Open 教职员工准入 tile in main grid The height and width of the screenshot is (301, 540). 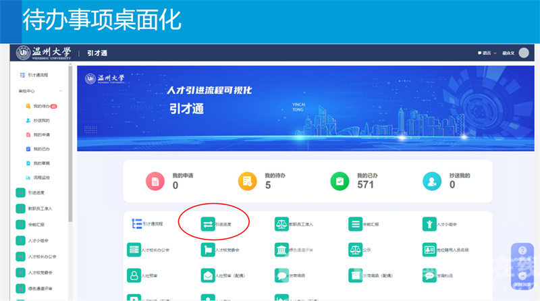(x=294, y=224)
